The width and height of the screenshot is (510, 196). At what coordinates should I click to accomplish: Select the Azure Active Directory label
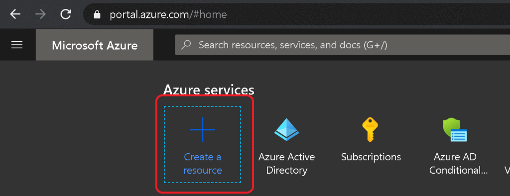tap(286, 164)
